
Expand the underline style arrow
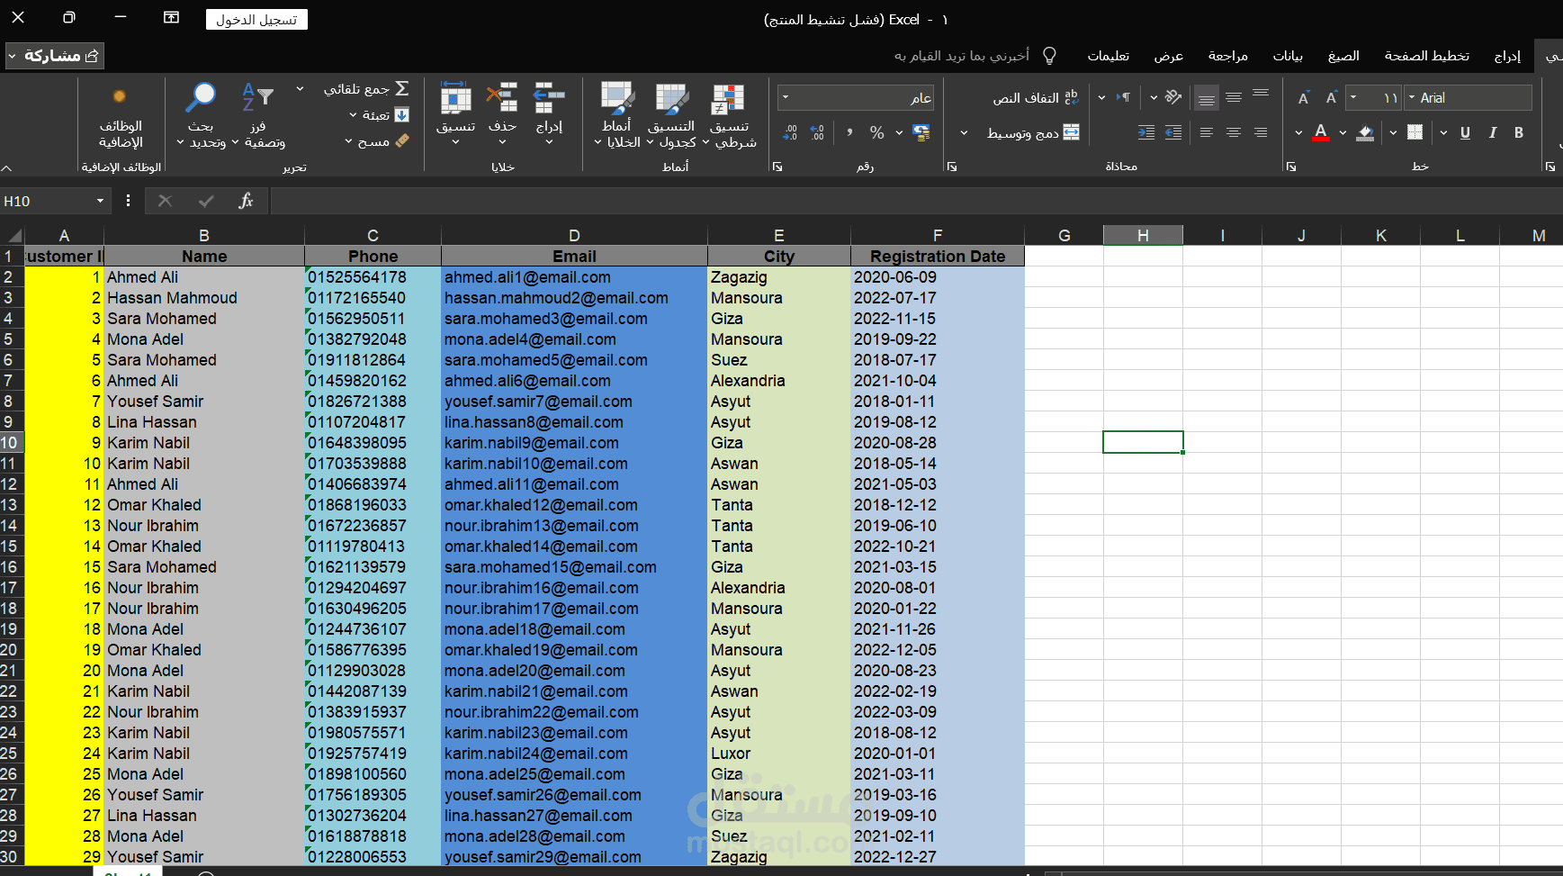click(1443, 132)
